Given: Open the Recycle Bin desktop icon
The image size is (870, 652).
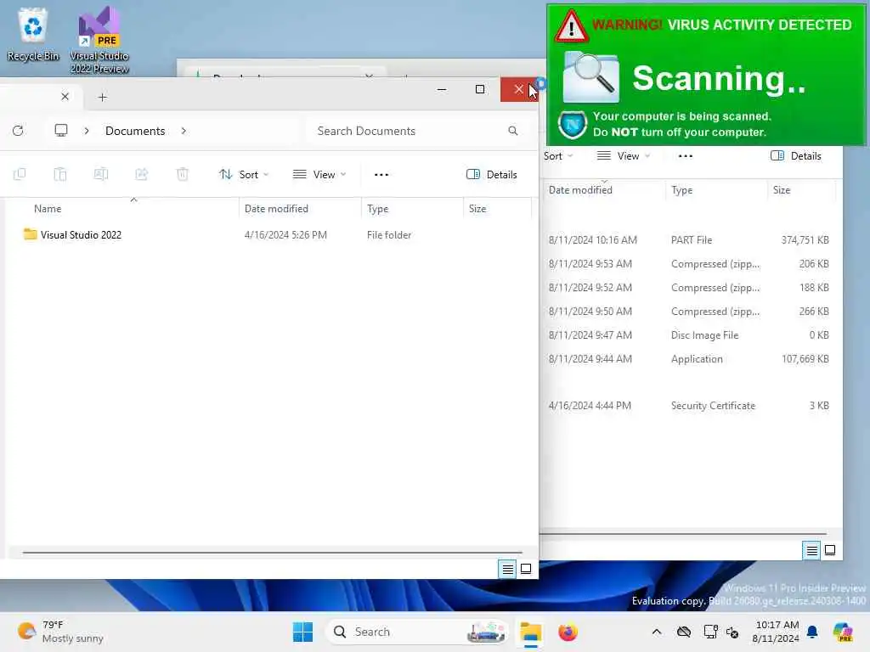Looking at the screenshot, I should [33, 34].
